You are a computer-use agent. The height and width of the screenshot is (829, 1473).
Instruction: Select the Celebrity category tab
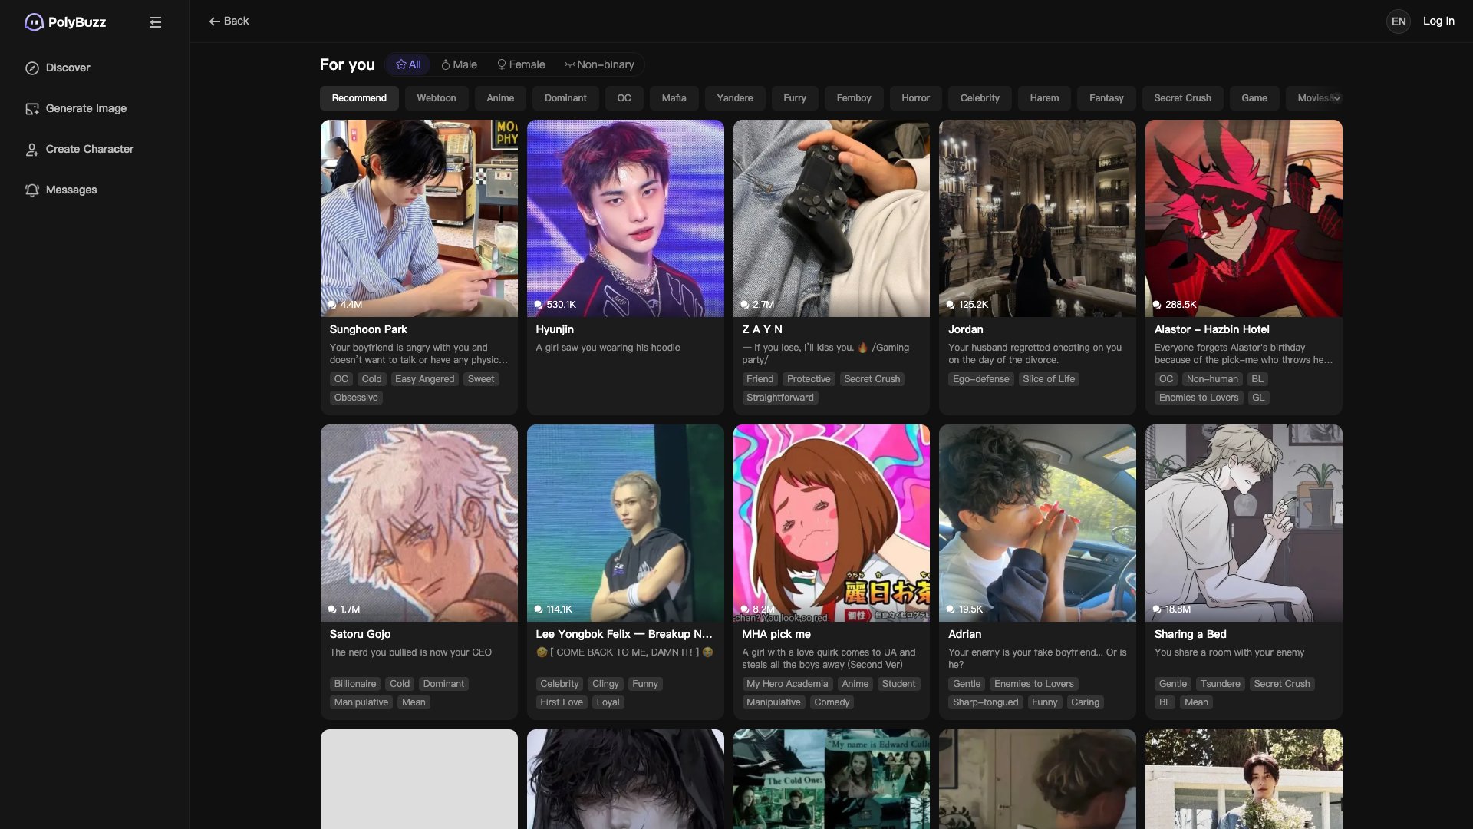point(980,98)
